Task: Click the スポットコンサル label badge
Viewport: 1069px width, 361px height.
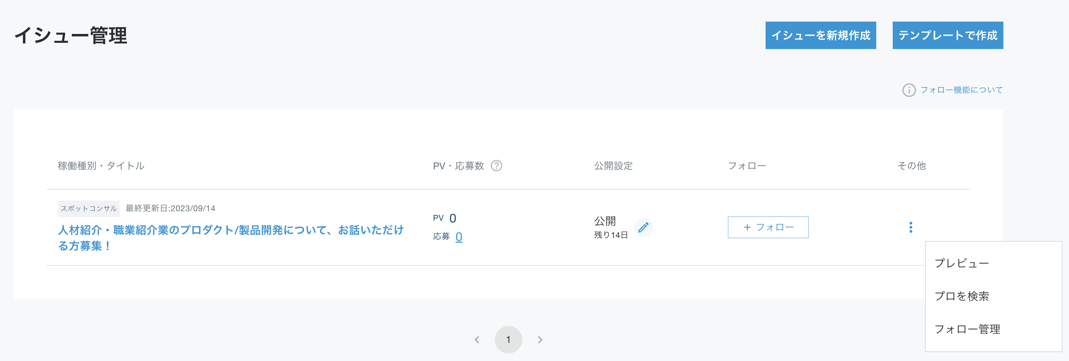Action: (x=88, y=208)
